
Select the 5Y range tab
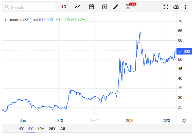(31, 129)
